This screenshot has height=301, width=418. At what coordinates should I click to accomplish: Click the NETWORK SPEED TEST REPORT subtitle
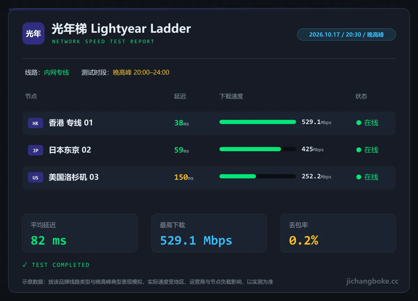click(x=103, y=41)
